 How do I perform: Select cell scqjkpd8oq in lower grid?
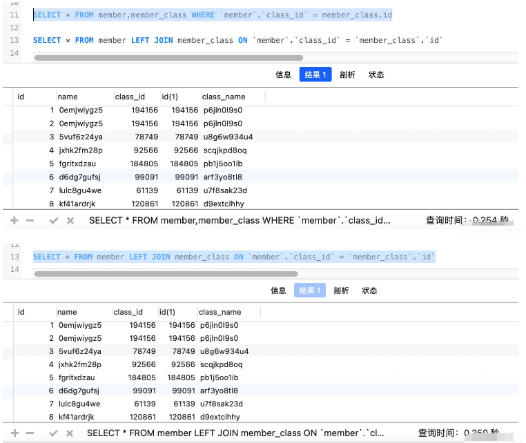222,364
